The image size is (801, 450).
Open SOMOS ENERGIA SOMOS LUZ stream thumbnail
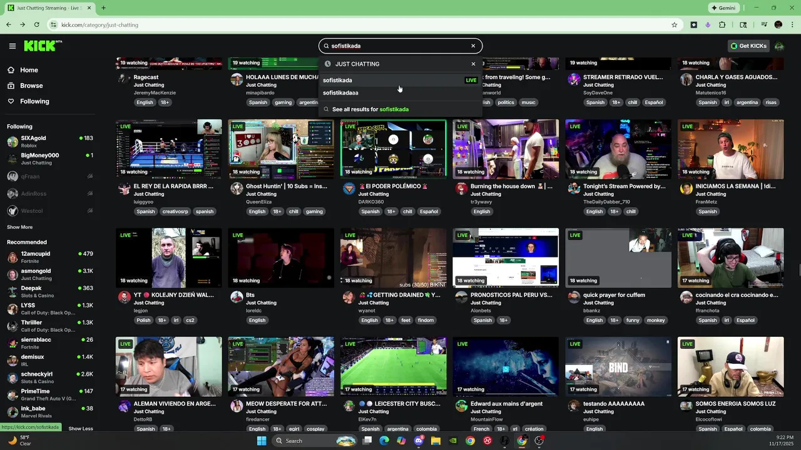pyautogui.click(x=730, y=366)
